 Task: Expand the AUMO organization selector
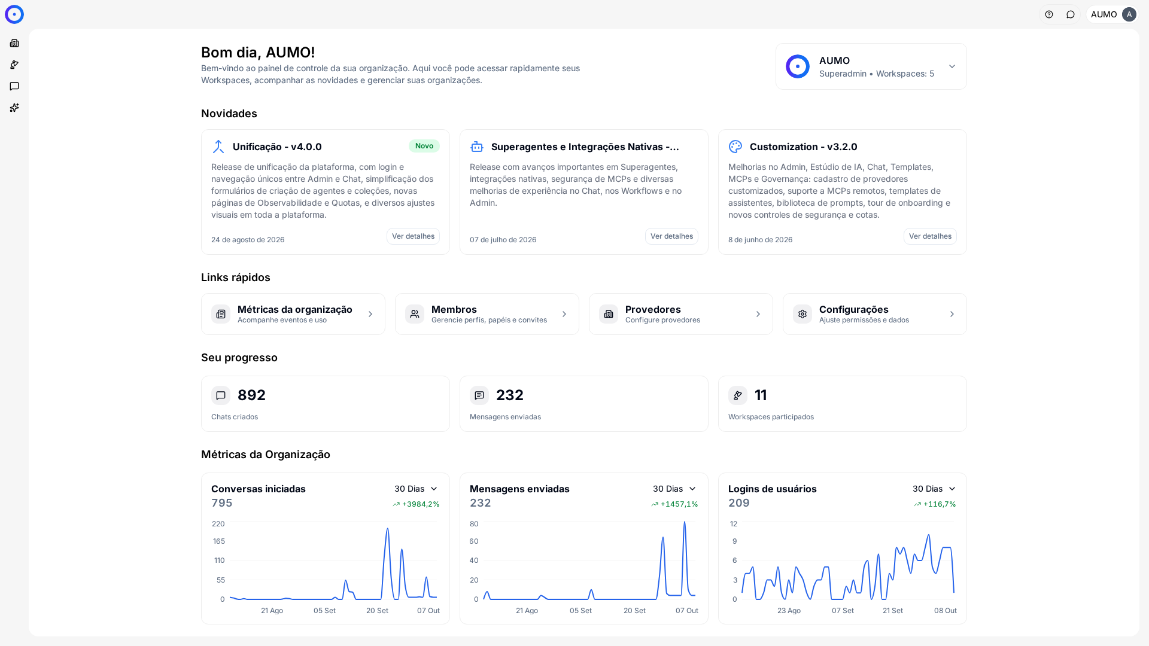871,66
